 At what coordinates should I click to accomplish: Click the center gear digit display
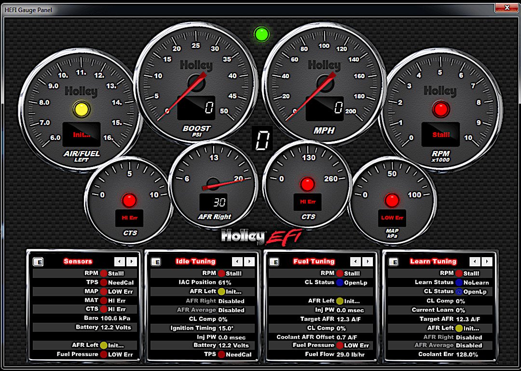pyautogui.click(x=262, y=140)
